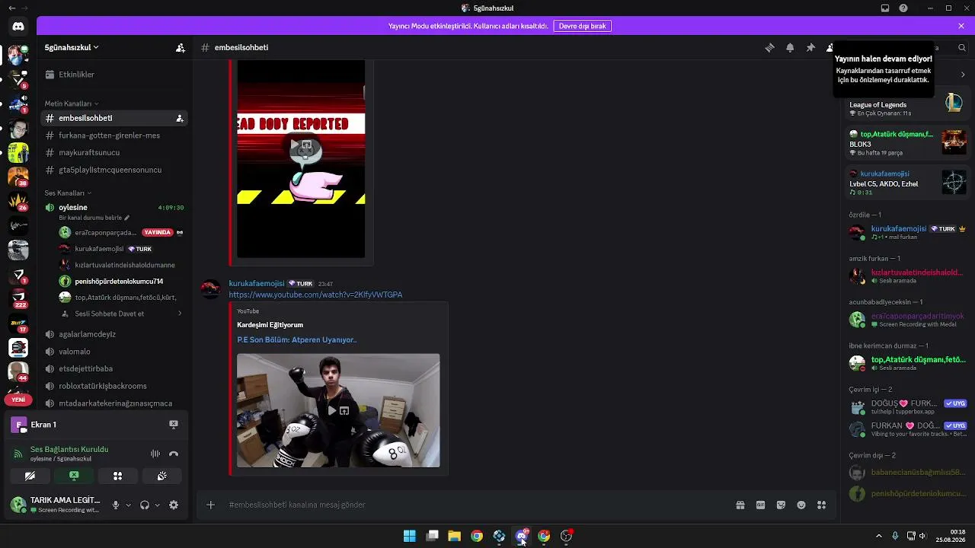Expand Sesli Sohbete Davet et arrow
This screenshot has width=975, height=548.
point(180,314)
